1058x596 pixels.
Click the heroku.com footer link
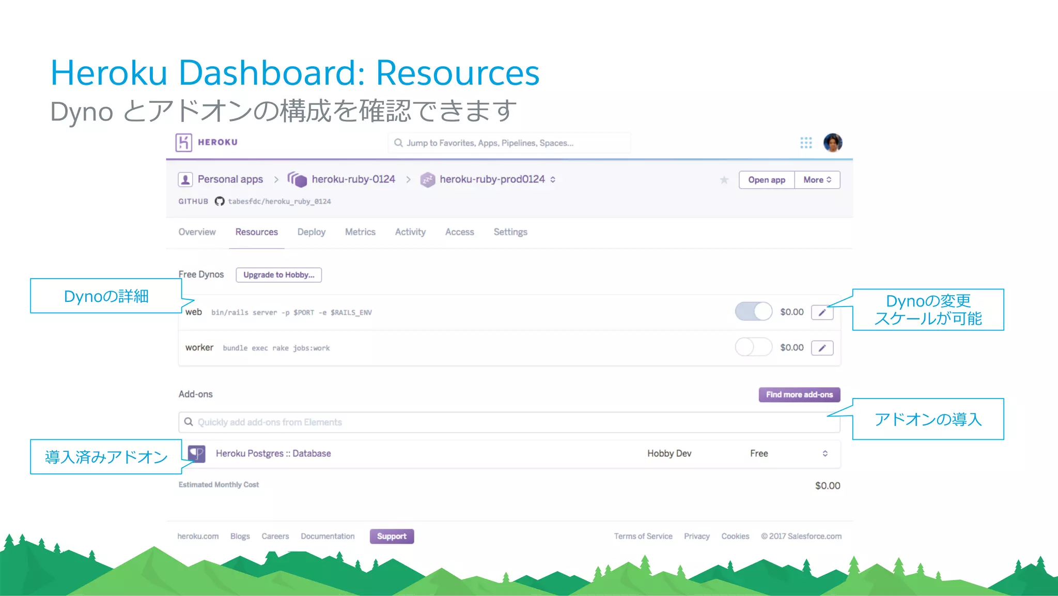198,536
